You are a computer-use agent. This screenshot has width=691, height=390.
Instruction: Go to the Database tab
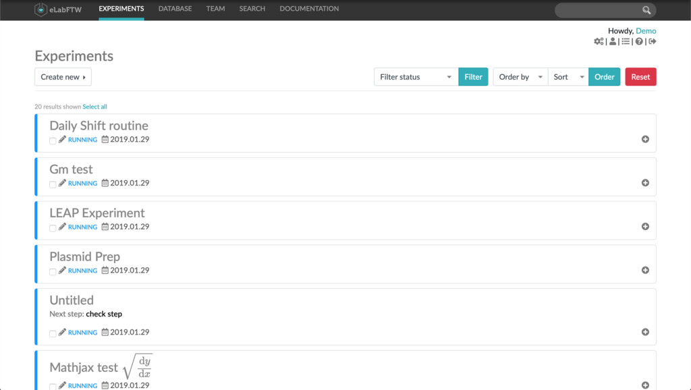tap(175, 9)
